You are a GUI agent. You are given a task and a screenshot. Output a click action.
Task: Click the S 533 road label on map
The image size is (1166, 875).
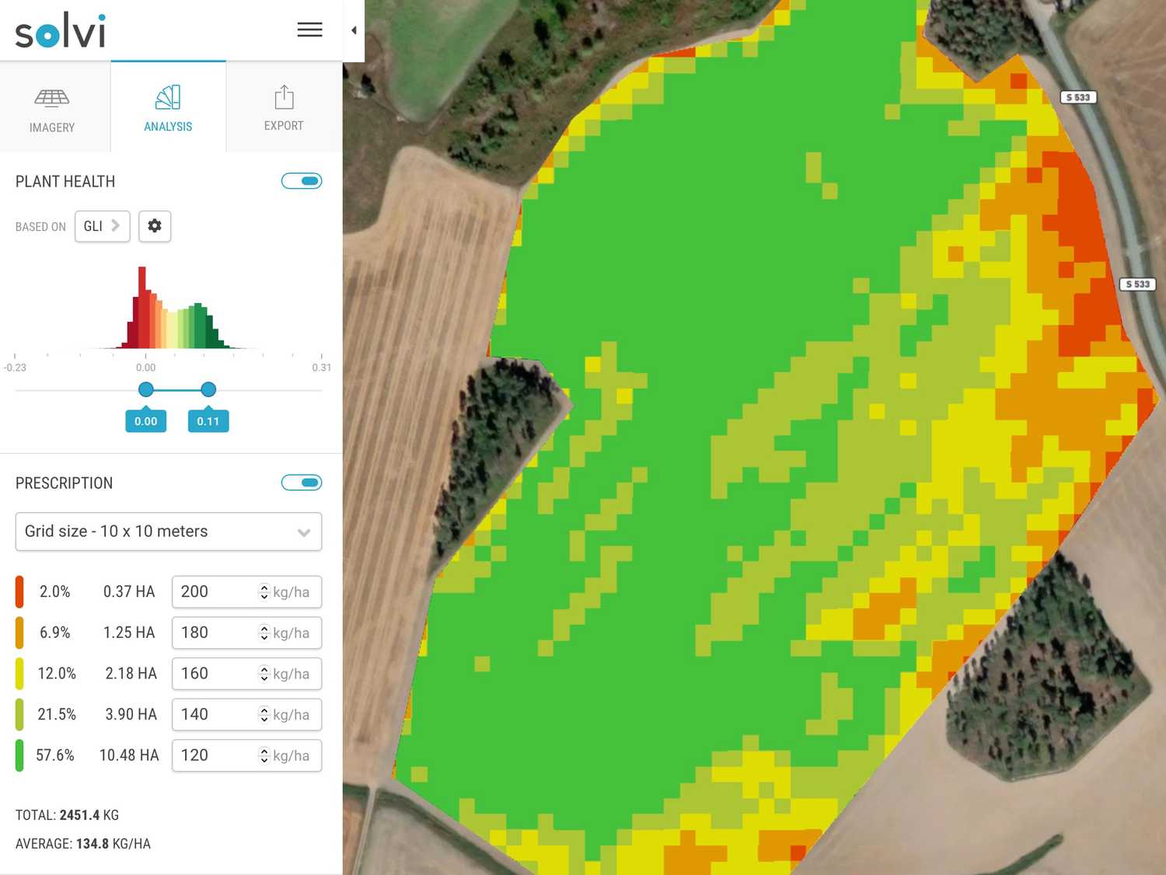1078,97
